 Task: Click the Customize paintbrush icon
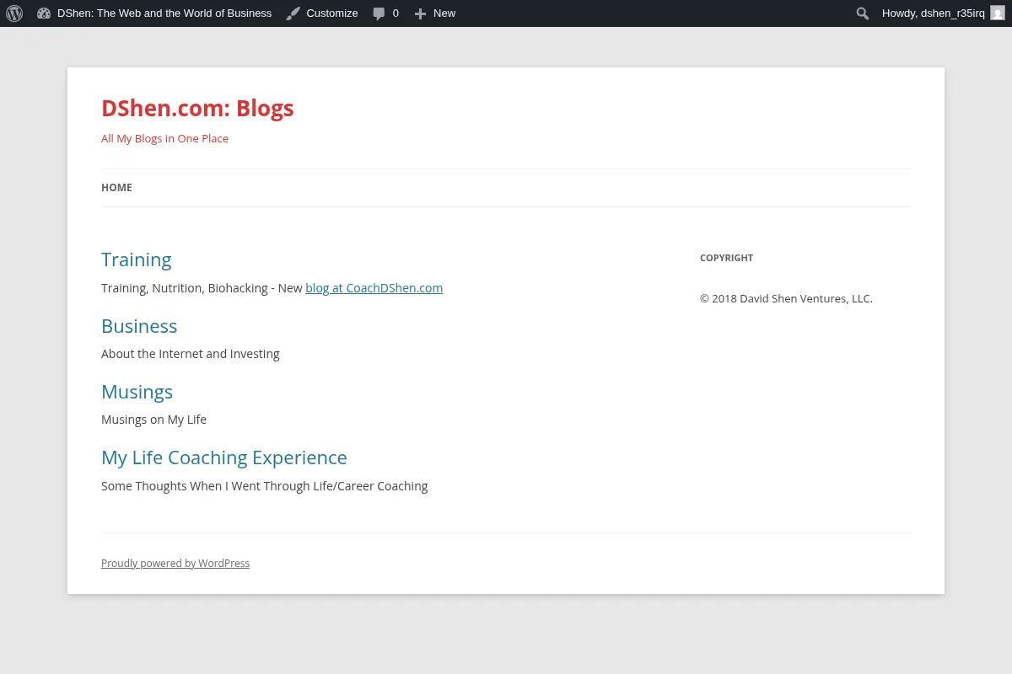point(293,13)
